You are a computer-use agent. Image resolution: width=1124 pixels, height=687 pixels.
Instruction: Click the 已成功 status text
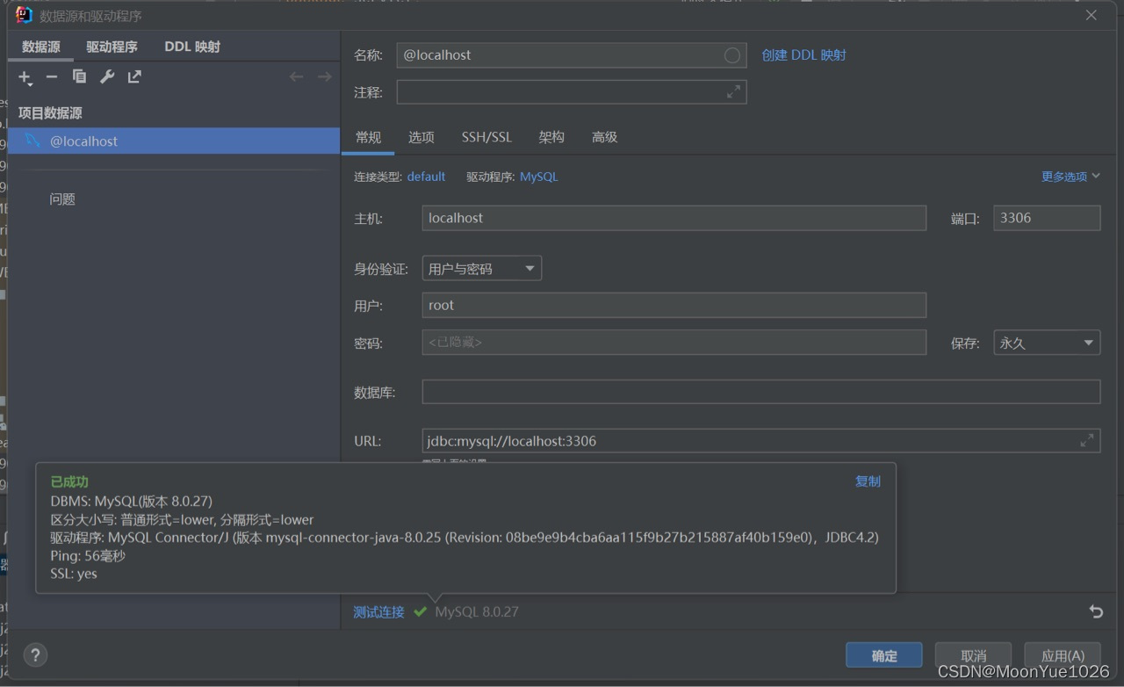pos(69,481)
